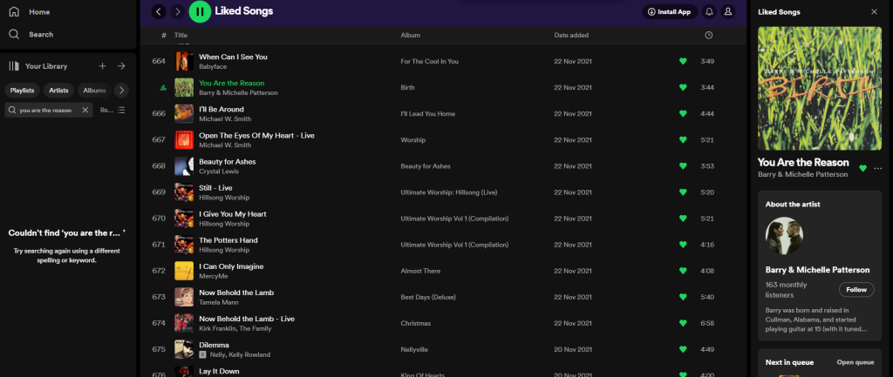Open the Recents sort list dropdown
The height and width of the screenshot is (377, 893).
113,110
